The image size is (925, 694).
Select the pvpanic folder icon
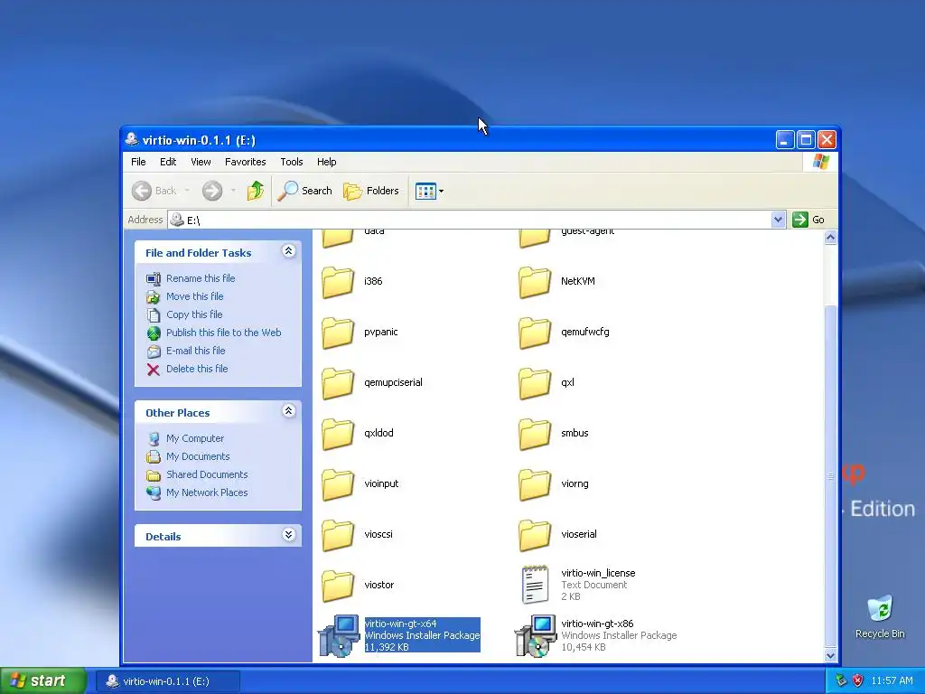click(x=338, y=333)
